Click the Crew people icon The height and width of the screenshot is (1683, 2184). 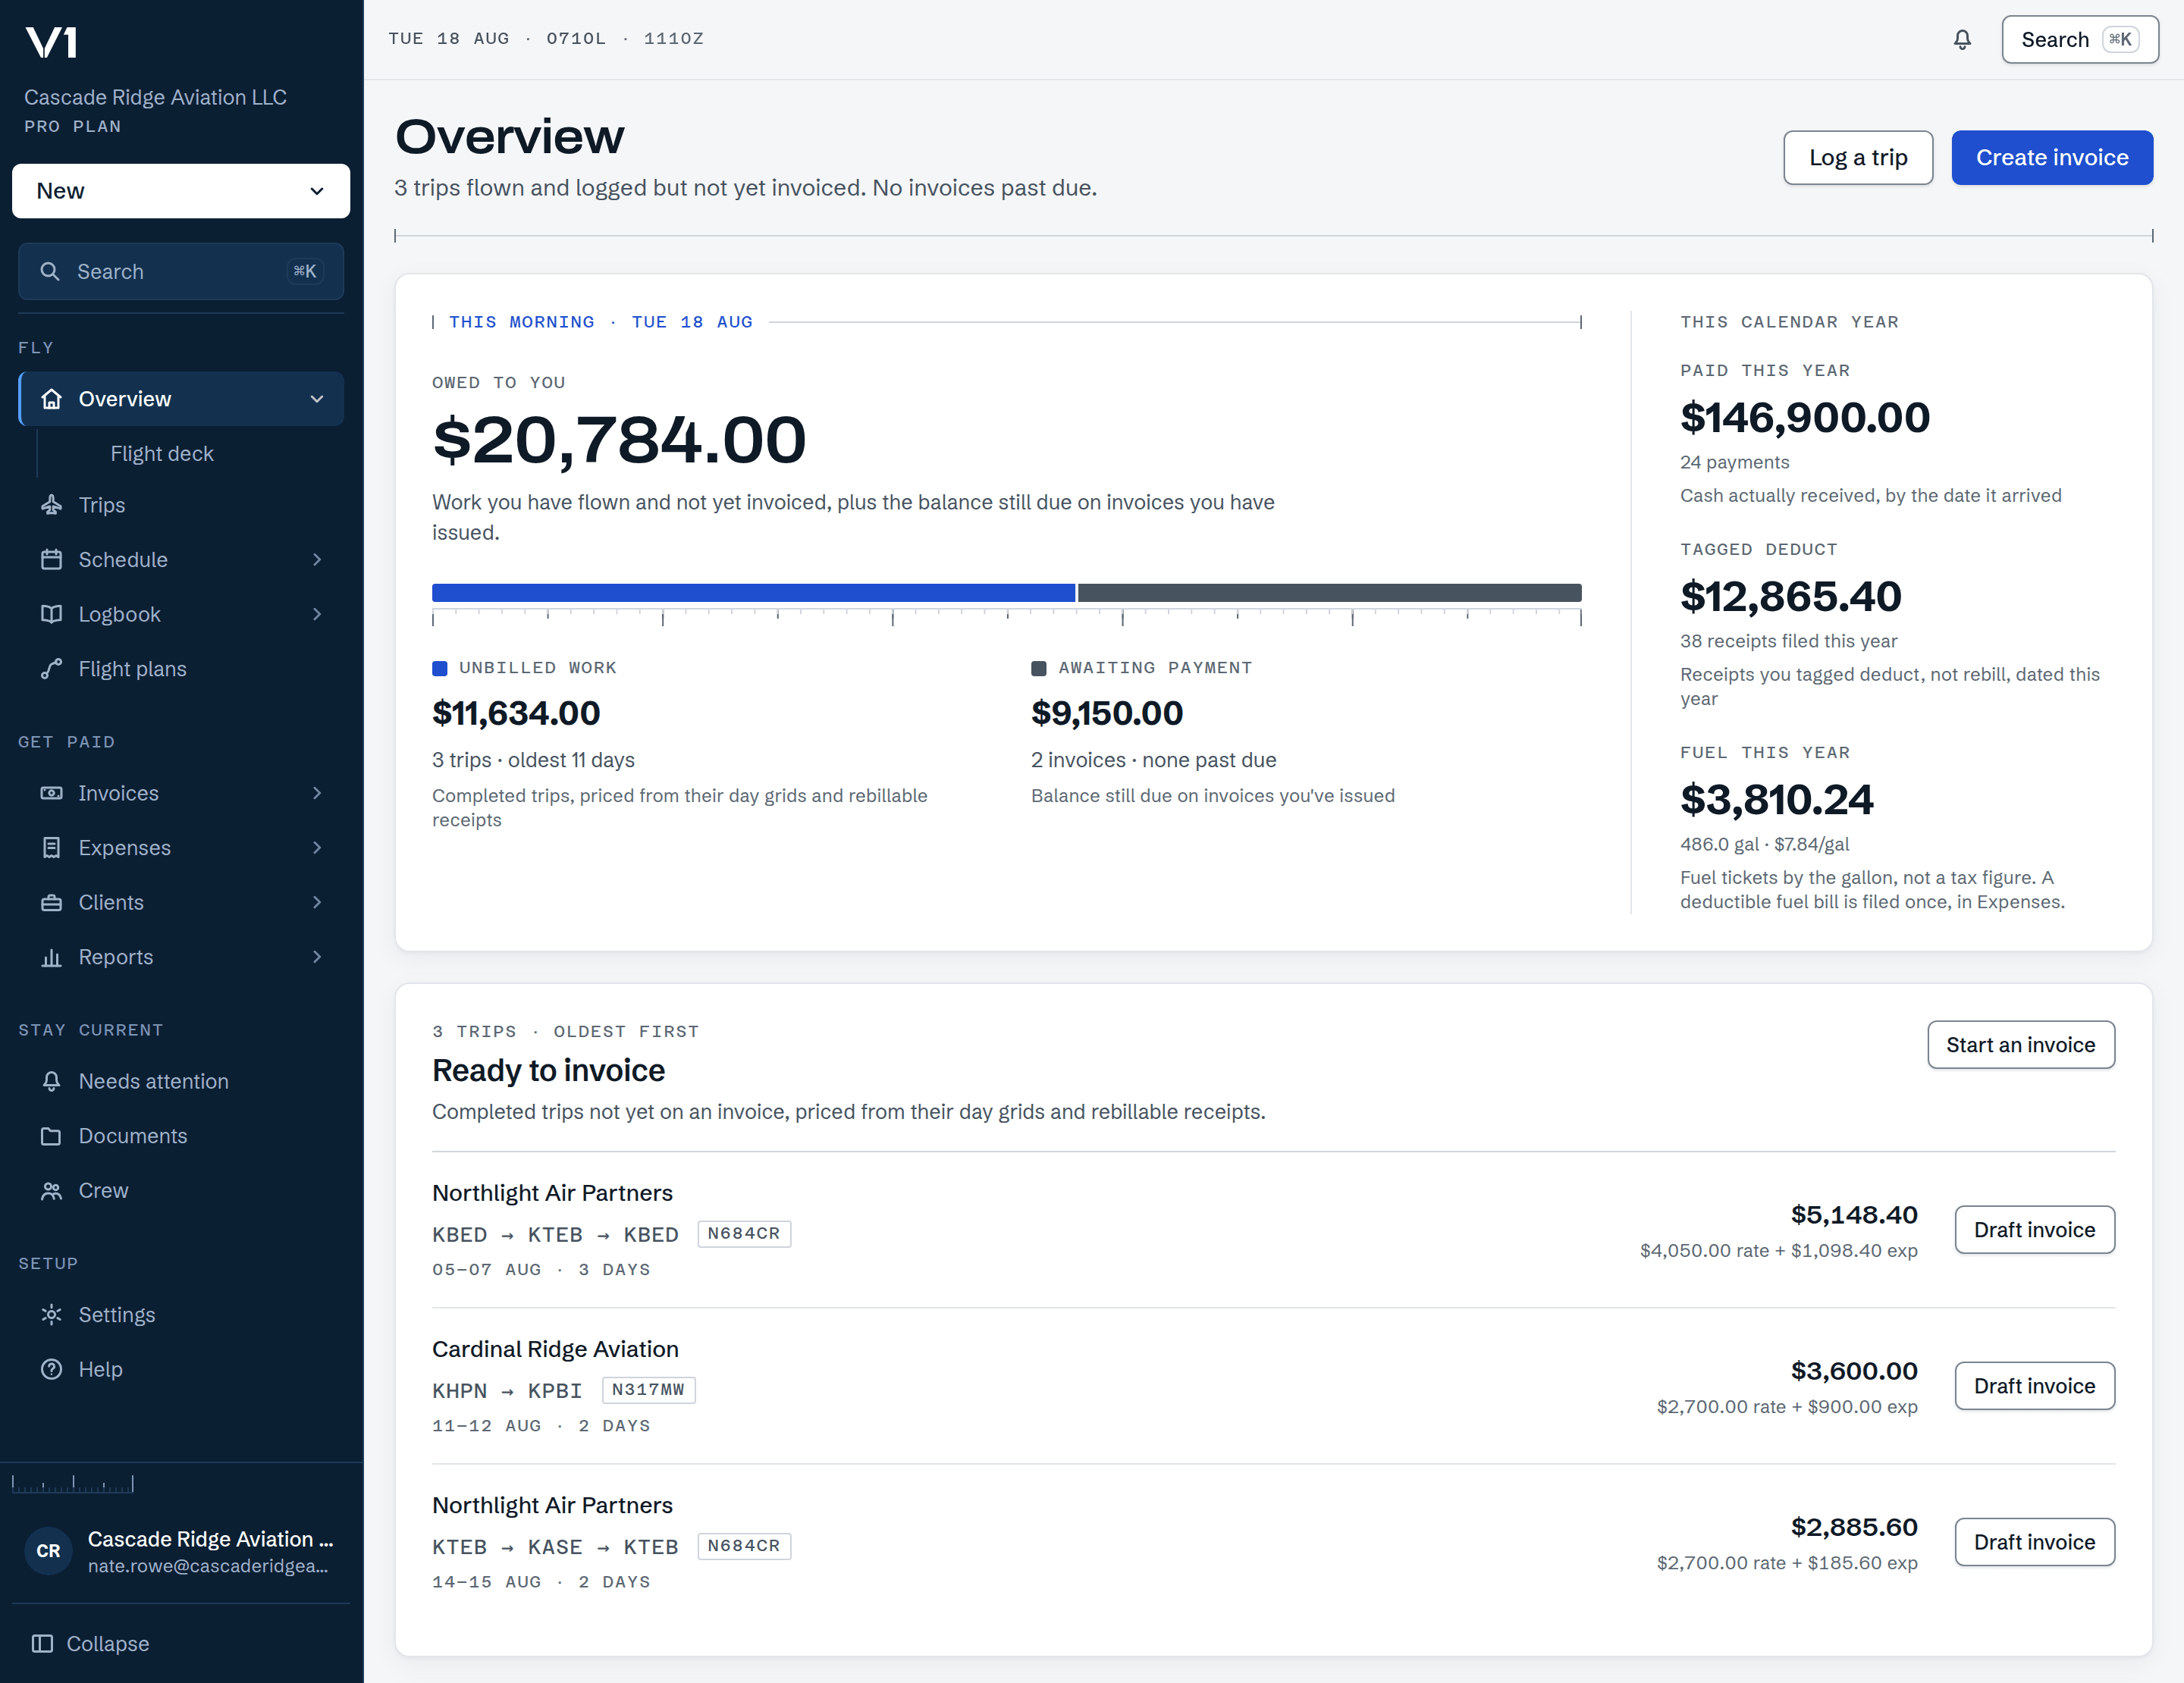pos(51,1190)
